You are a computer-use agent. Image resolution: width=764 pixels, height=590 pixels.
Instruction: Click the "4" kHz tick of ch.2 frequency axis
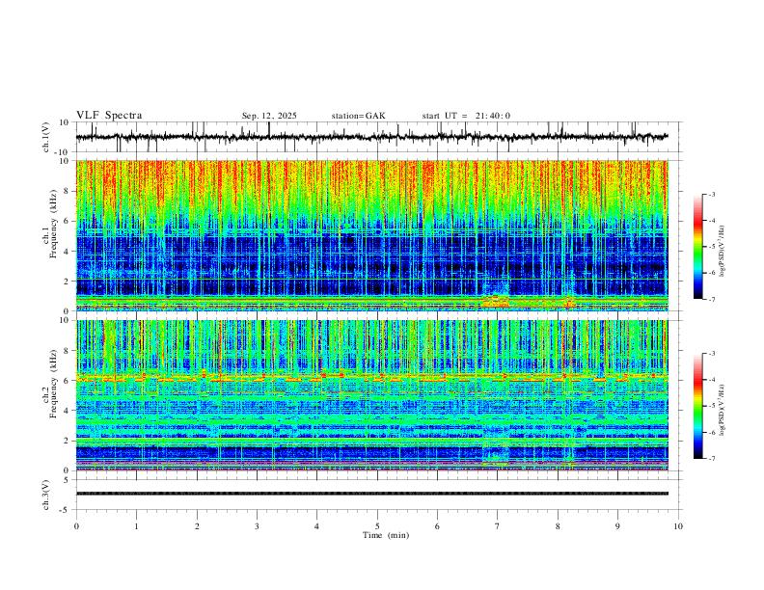pyautogui.click(x=68, y=411)
